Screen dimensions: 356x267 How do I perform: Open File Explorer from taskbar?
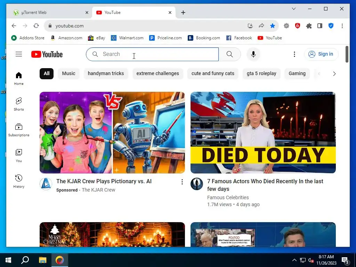tap(42, 260)
